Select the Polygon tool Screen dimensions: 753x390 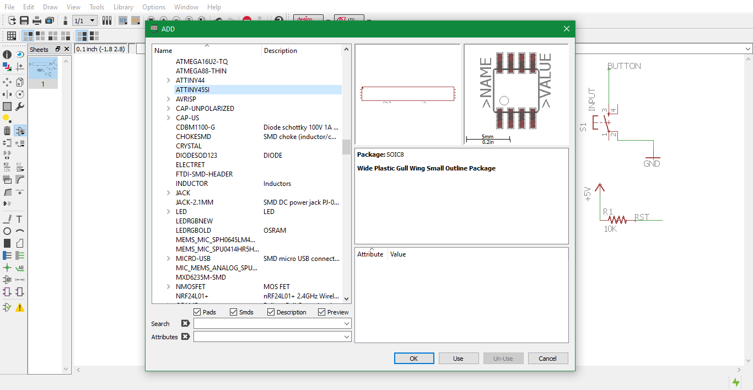pyautogui.click(x=20, y=243)
